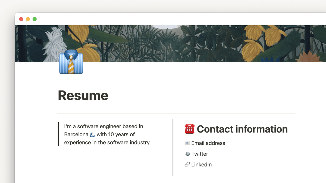Open the Twitter link
Screen dimensions: 326x183
point(200,154)
